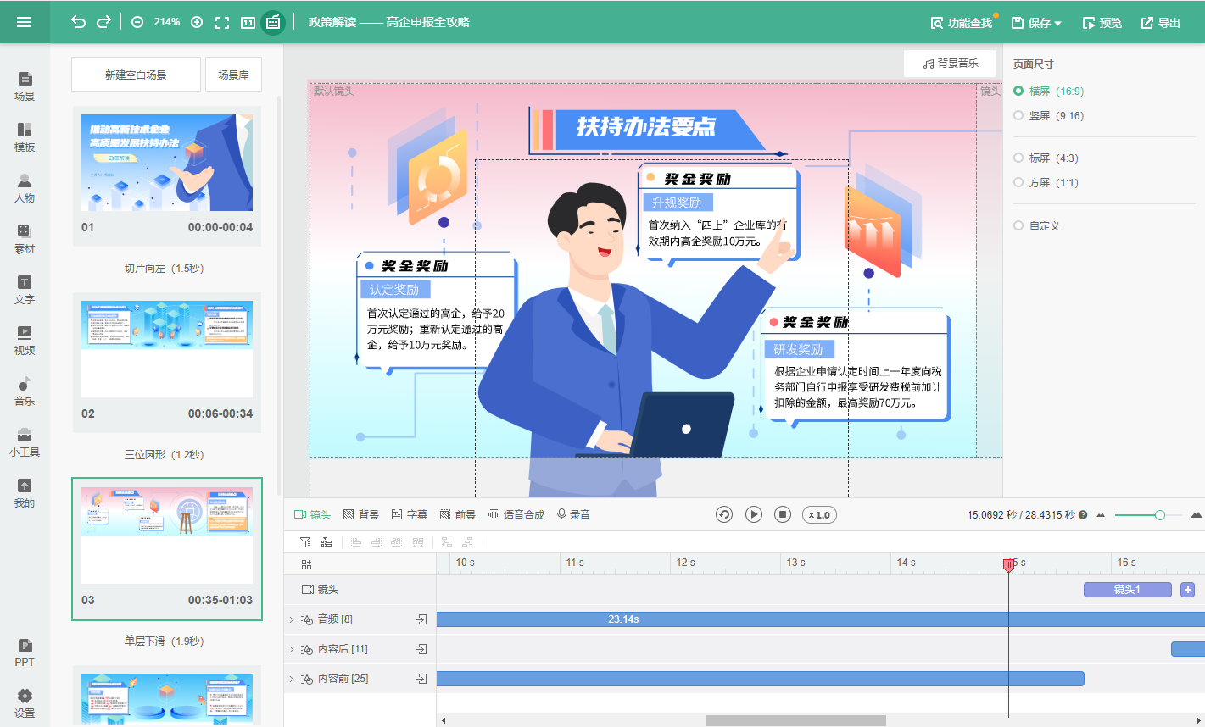Click the duration help question icon
This screenshot has width=1205, height=727.
pos(1083,514)
